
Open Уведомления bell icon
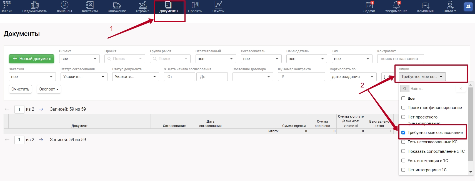[x=396, y=5]
